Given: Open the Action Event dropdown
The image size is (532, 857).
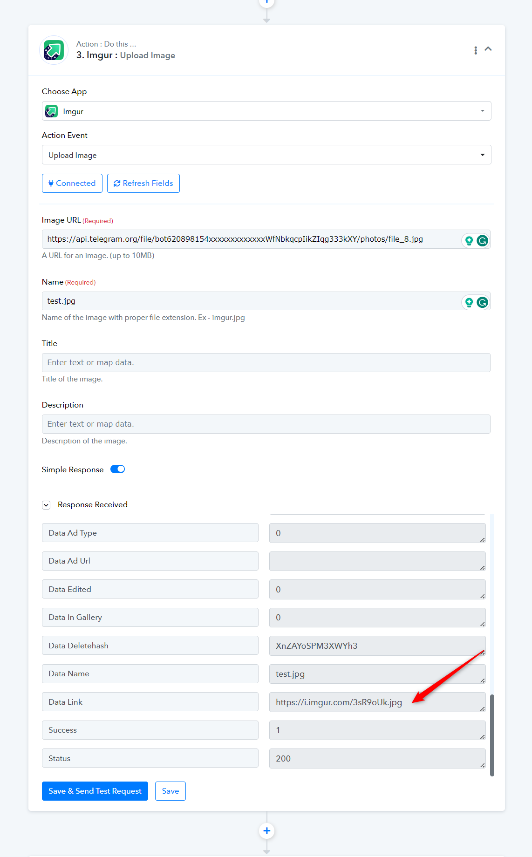Looking at the screenshot, I should tap(266, 155).
